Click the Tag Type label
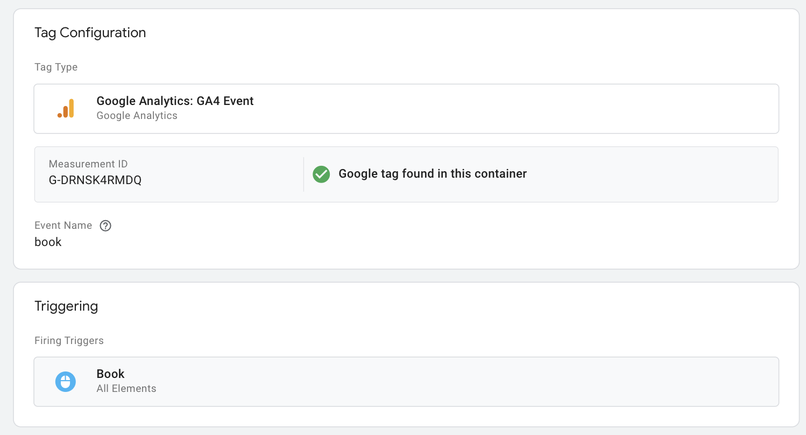This screenshot has width=806, height=435. tap(56, 67)
